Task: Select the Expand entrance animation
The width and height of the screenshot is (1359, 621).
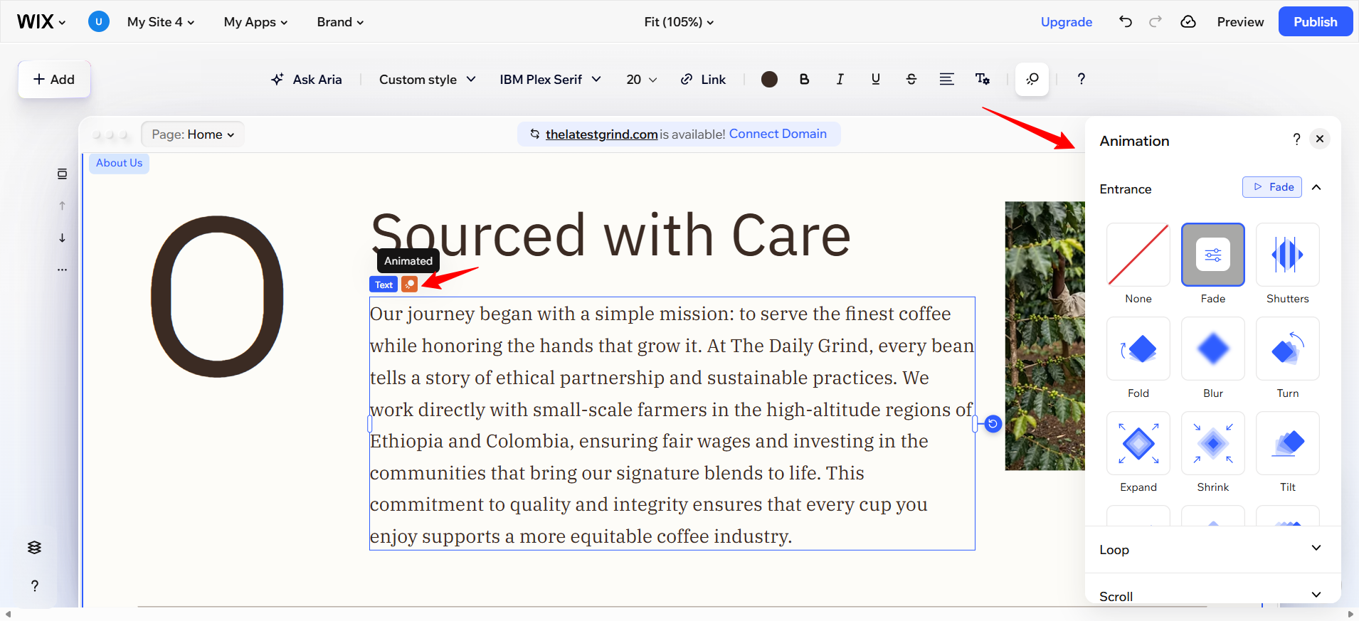Action: [1138, 443]
